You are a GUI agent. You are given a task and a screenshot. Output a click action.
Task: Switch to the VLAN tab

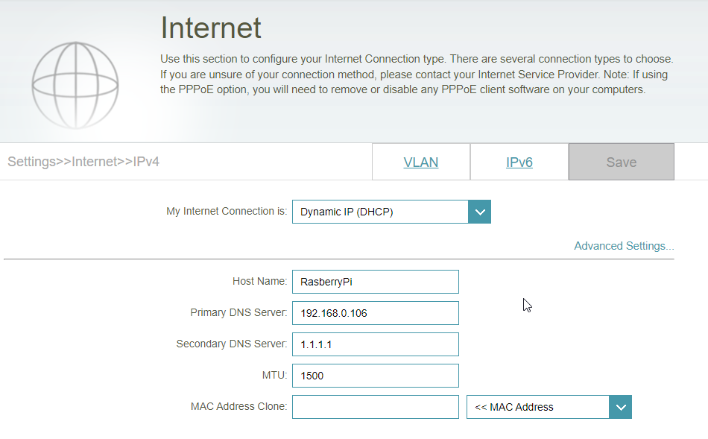click(421, 162)
